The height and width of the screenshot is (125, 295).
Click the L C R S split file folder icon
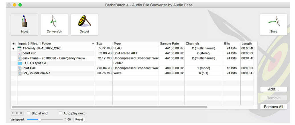(x=20, y=63)
